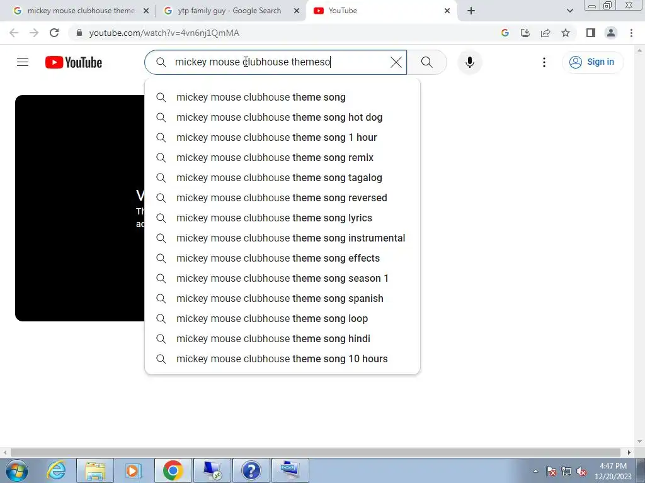
Task: Click Chrome icon in taskbar
Action: (x=173, y=470)
